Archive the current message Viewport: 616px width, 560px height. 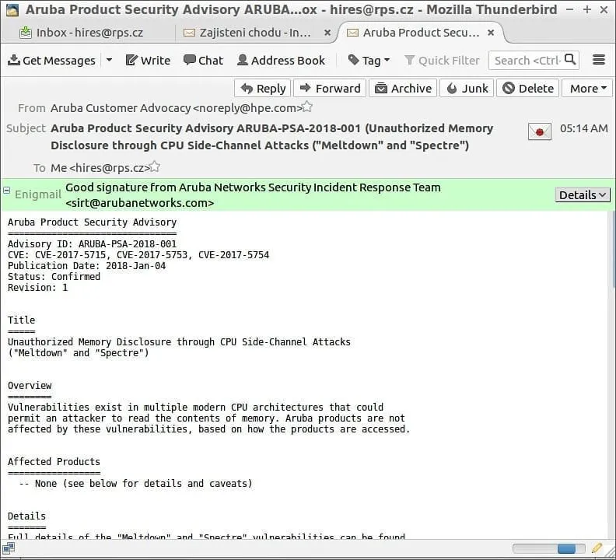[x=403, y=89]
